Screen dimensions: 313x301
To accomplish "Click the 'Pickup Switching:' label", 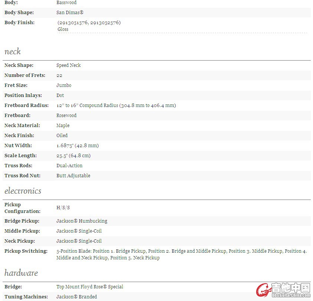I will point(26,251).
